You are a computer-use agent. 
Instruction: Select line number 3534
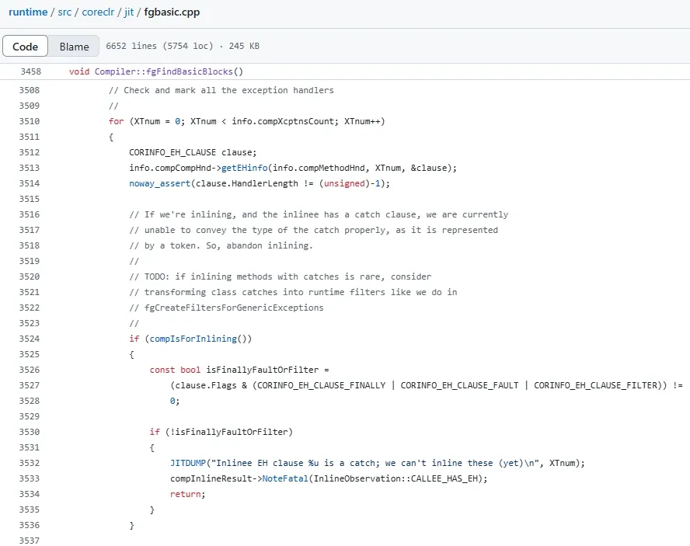pyautogui.click(x=29, y=494)
